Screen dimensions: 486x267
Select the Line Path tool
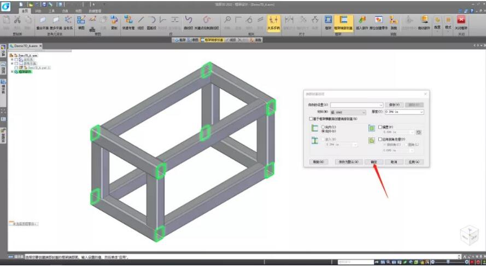pyautogui.click(x=140, y=22)
